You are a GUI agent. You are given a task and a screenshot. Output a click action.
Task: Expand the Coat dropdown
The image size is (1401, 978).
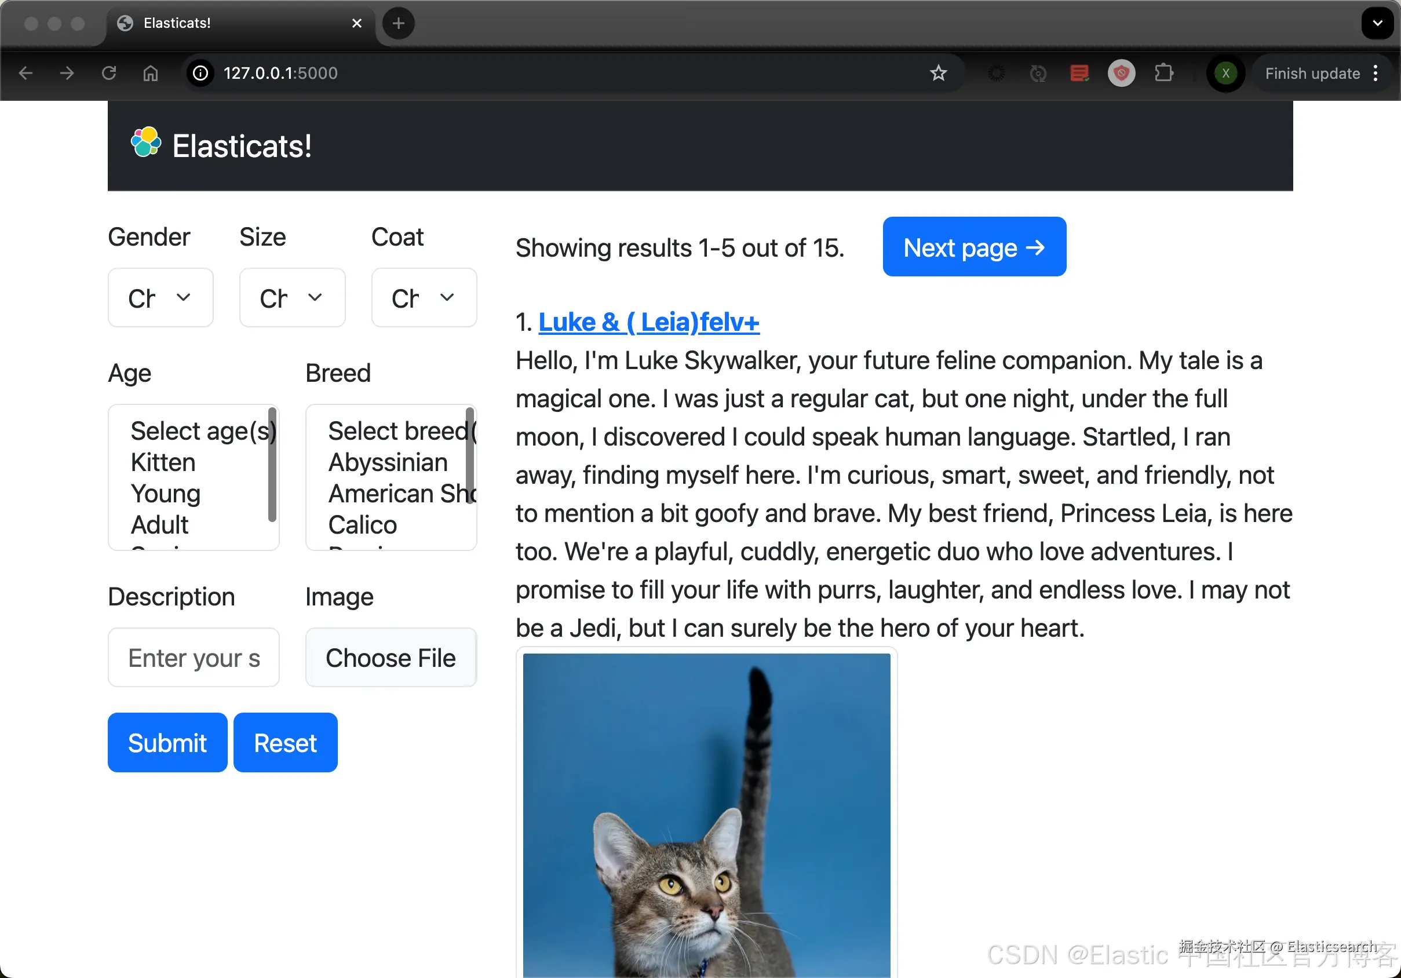tap(424, 298)
